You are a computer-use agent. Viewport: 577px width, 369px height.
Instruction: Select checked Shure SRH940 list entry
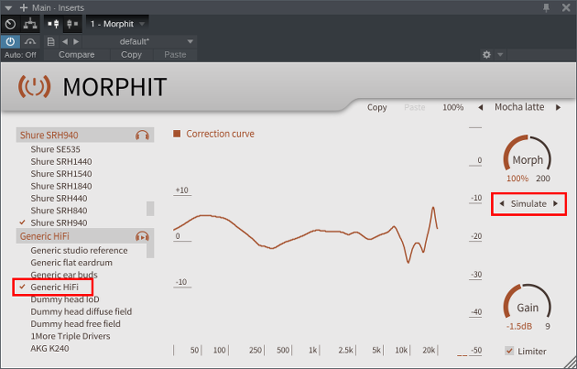point(59,222)
